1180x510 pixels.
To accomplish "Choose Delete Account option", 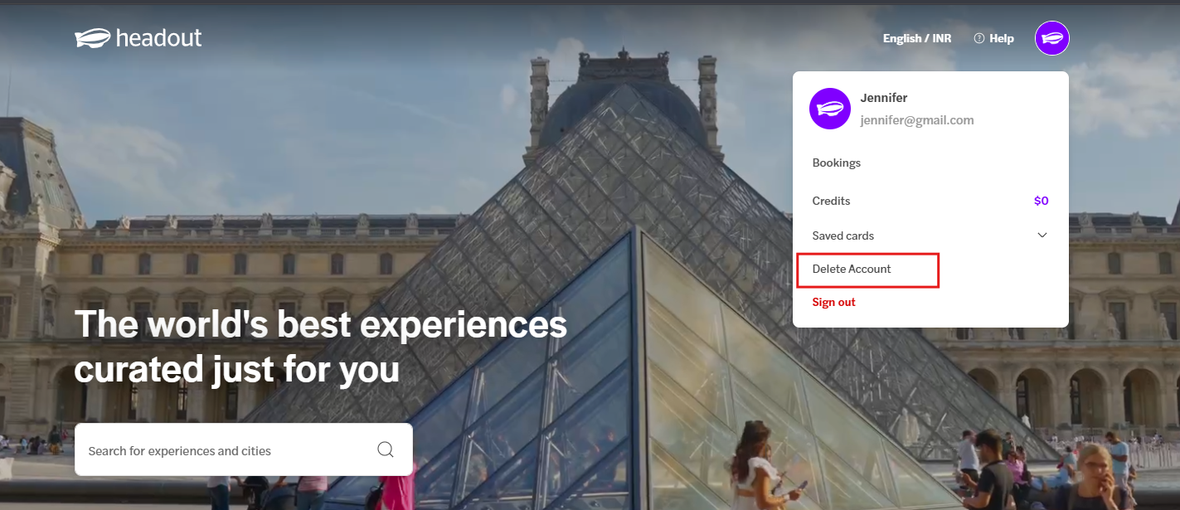I will point(852,269).
